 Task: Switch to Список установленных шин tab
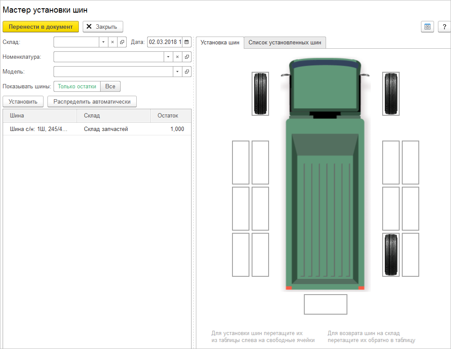tap(285, 43)
